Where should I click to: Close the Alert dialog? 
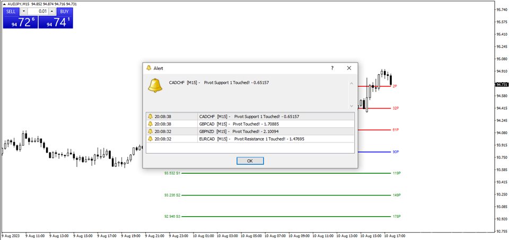click(x=349, y=68)
